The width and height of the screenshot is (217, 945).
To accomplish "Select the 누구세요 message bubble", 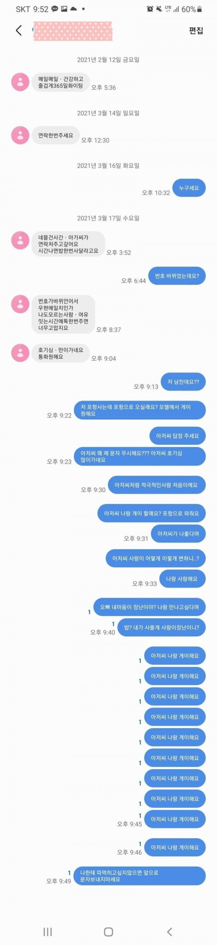I will (189, 188).
